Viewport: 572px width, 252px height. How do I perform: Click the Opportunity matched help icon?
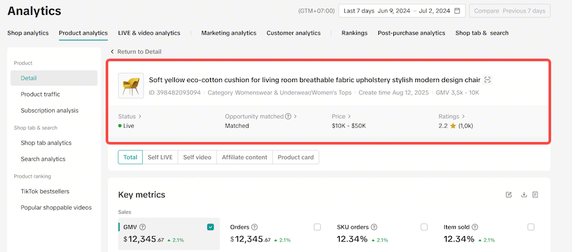[288, 117]
